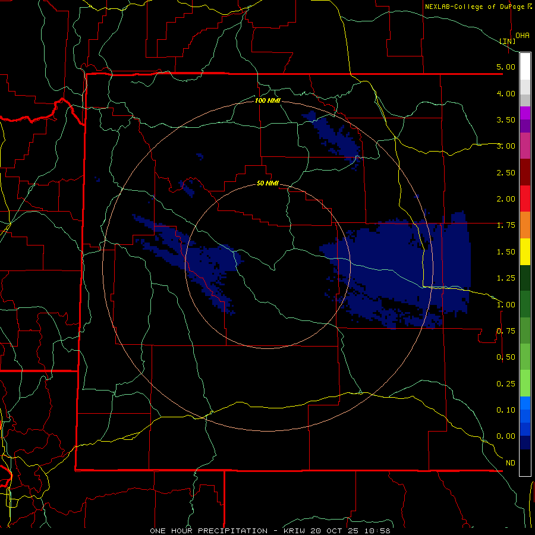Click the black ND legend swatch
The height and width of the screenshot is (535, 535).
[525, 462]
